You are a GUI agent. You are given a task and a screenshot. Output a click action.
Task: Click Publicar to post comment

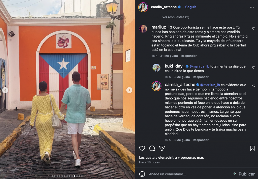pyautogui.click(x=246, y=174)
